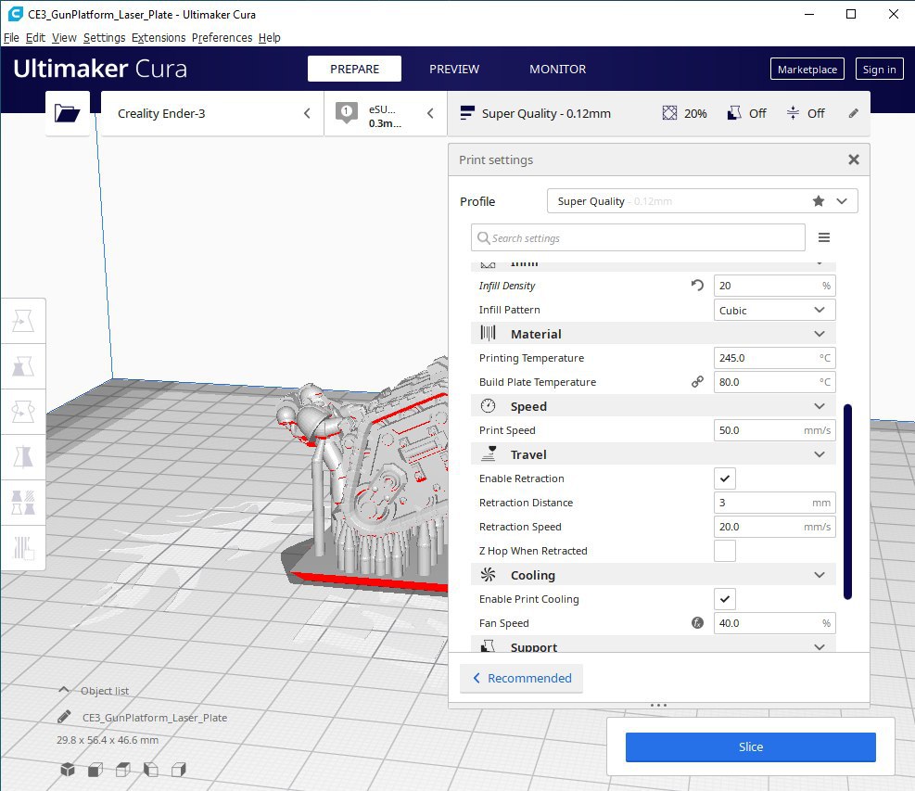Click the Slice button
Screen dimensions: 915x791
pyautogui.click(x=750, y=746)
